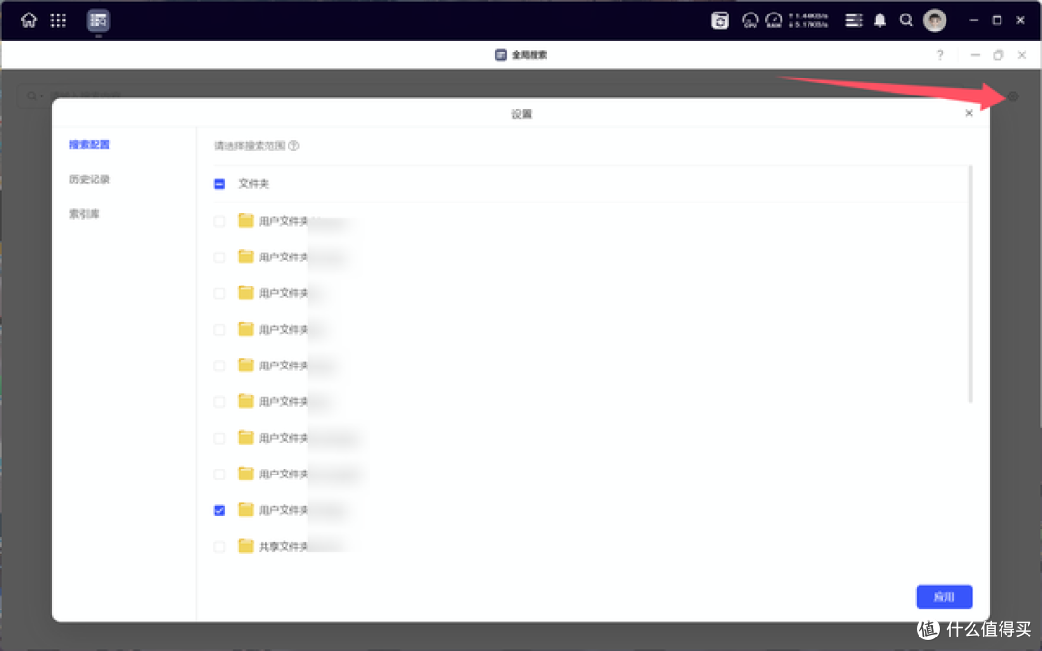Open 索引库 section
The image size is (1042, 651).
click(x=84, y=213)
